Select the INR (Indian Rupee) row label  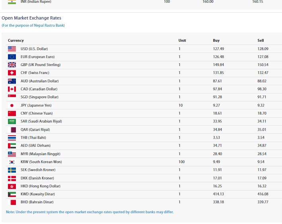click(x=36, y=2)
